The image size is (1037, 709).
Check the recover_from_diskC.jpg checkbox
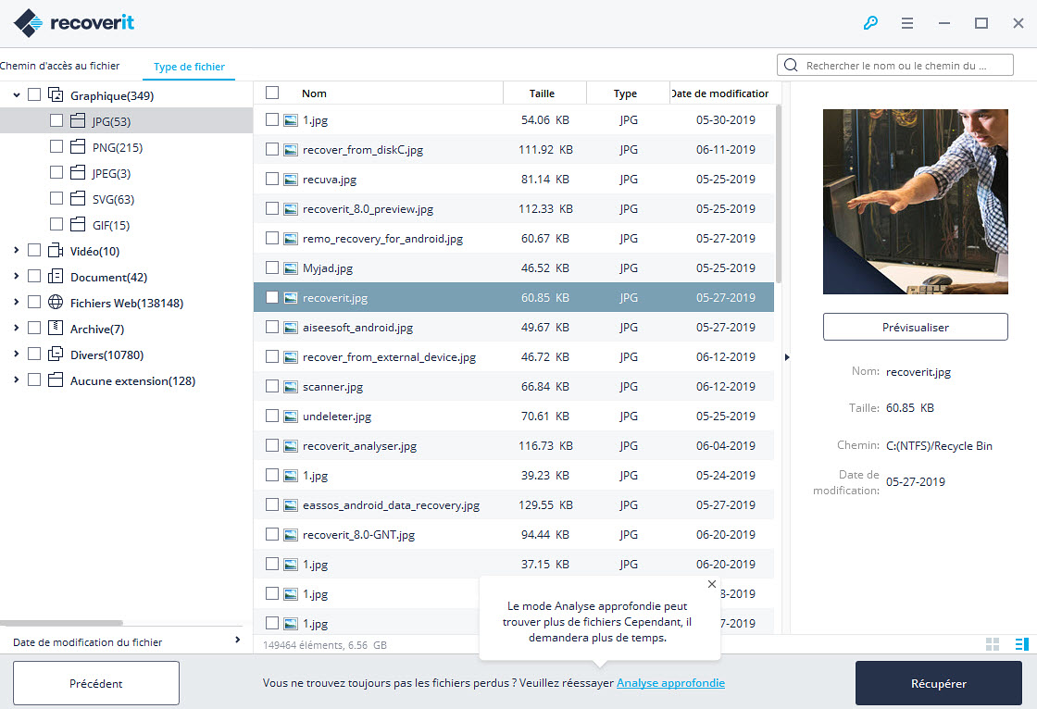click(x=272, y=149)
